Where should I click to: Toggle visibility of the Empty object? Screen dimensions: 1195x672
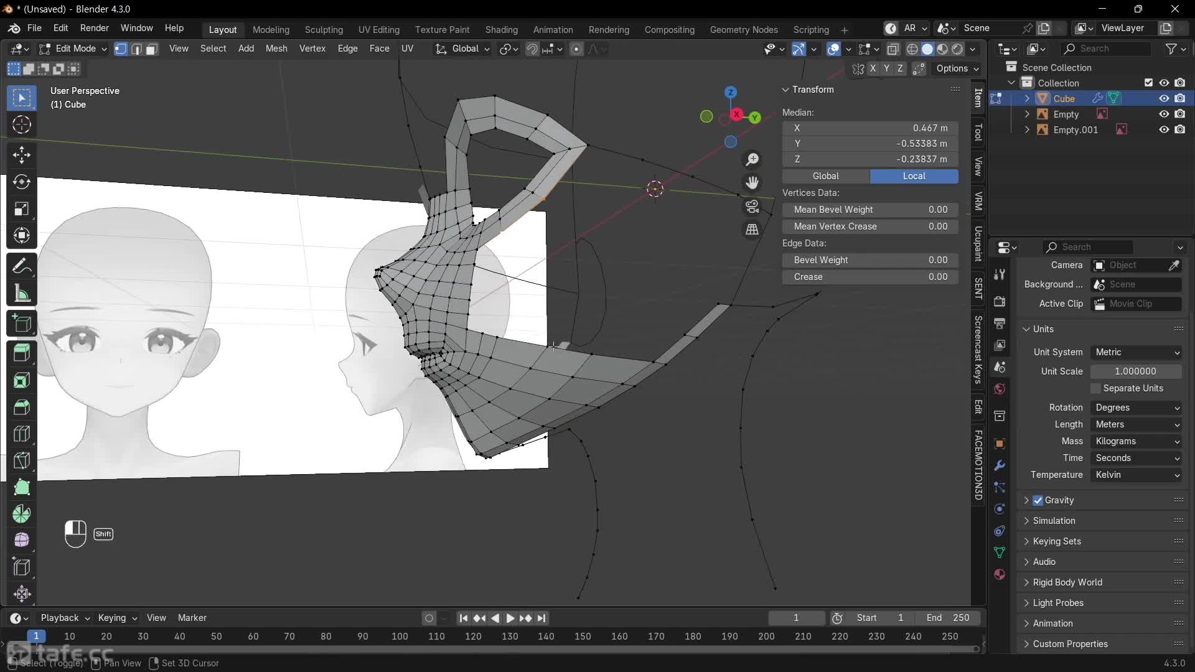tap(1163, 114)
